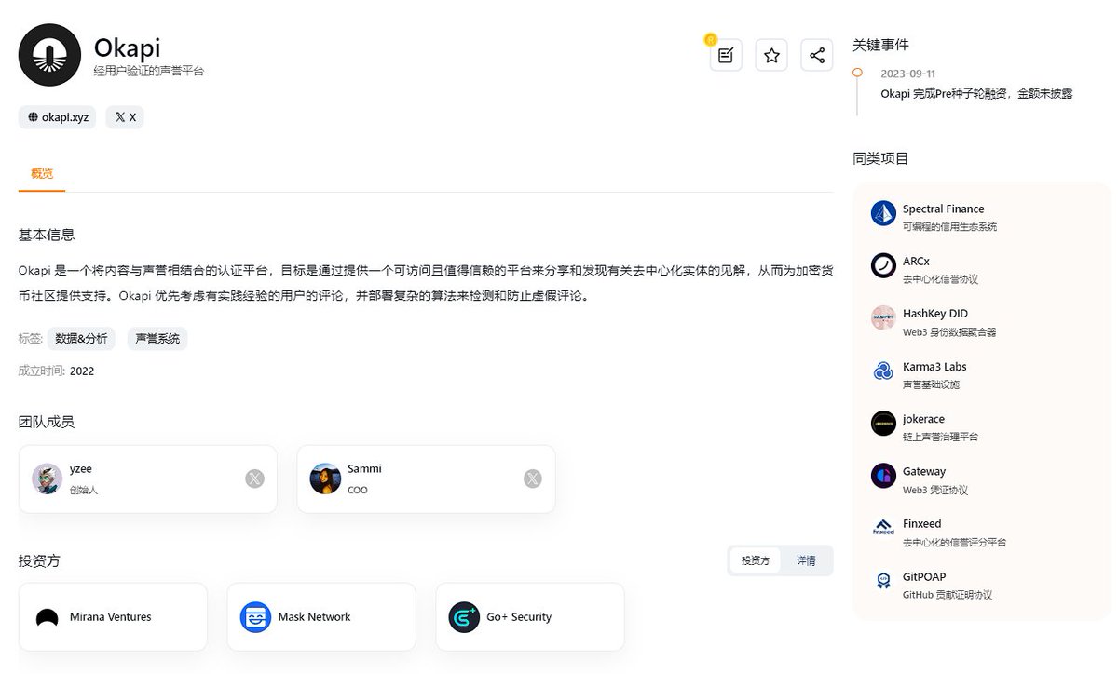The image size is (1118, 674).
Task: Open the project's X profile chip
Action: pos(125,117)
